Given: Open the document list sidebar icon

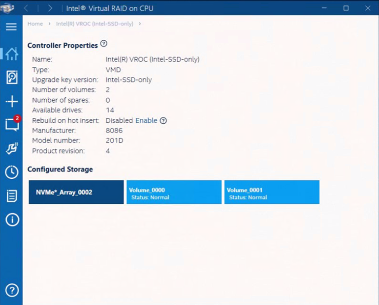Looking at the screenshot, I should click(x=11, y=196).
